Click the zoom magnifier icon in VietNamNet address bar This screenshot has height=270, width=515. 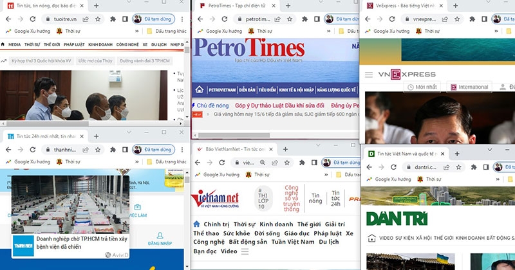click(x=263, y=163)
